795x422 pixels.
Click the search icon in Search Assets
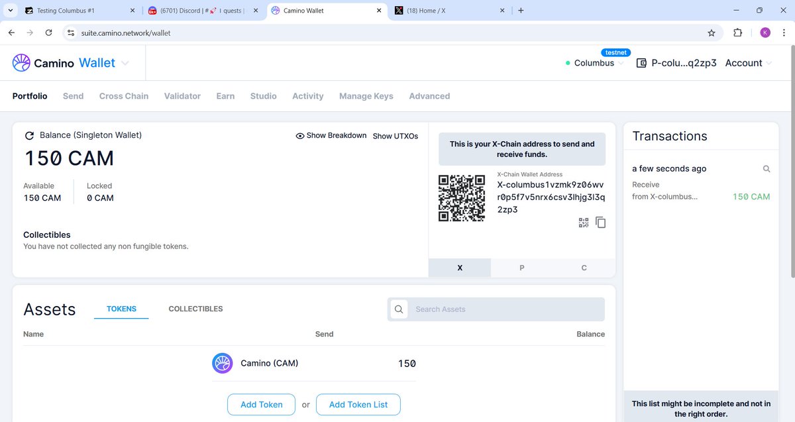pyautogui.click(x=399, y=309)
